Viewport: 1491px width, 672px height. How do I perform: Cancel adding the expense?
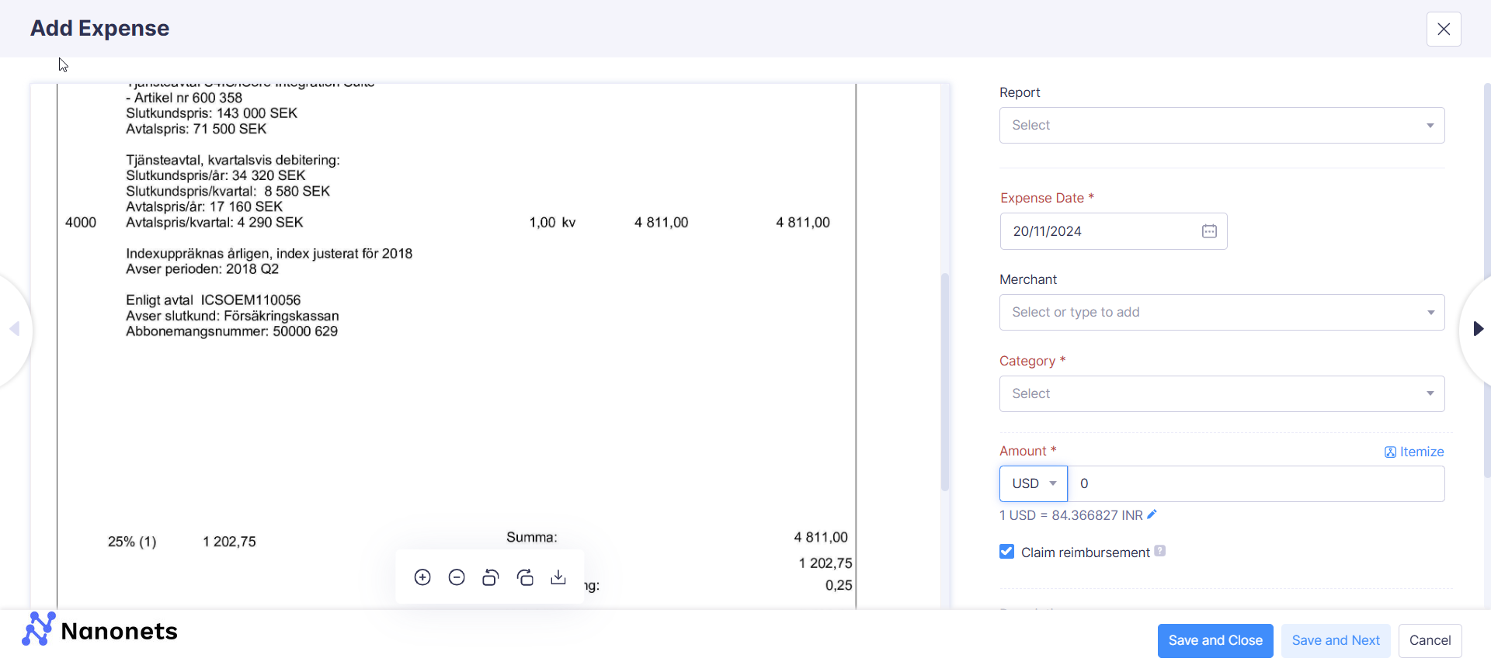coord(1430,641)
